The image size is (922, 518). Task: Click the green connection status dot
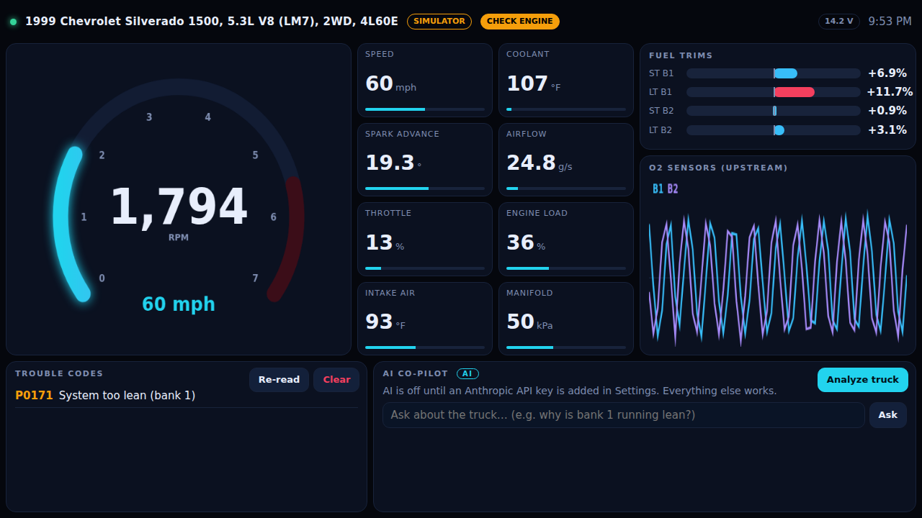click(x=13, y=22)
